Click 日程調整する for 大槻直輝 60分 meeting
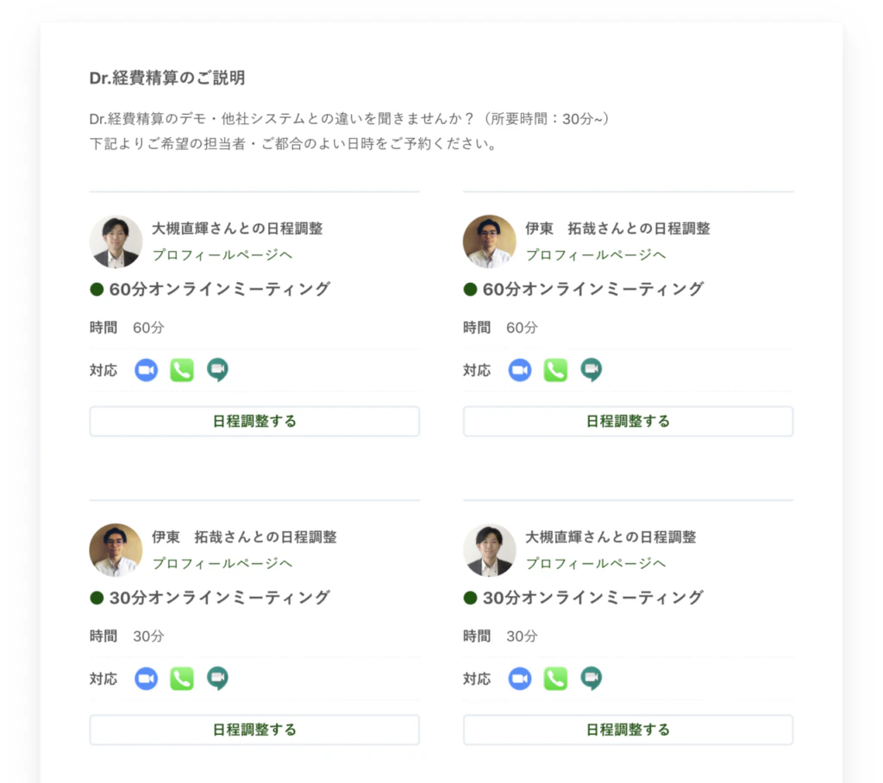The width and height of the screenshot is (883, 783). [x=254, y=422]
